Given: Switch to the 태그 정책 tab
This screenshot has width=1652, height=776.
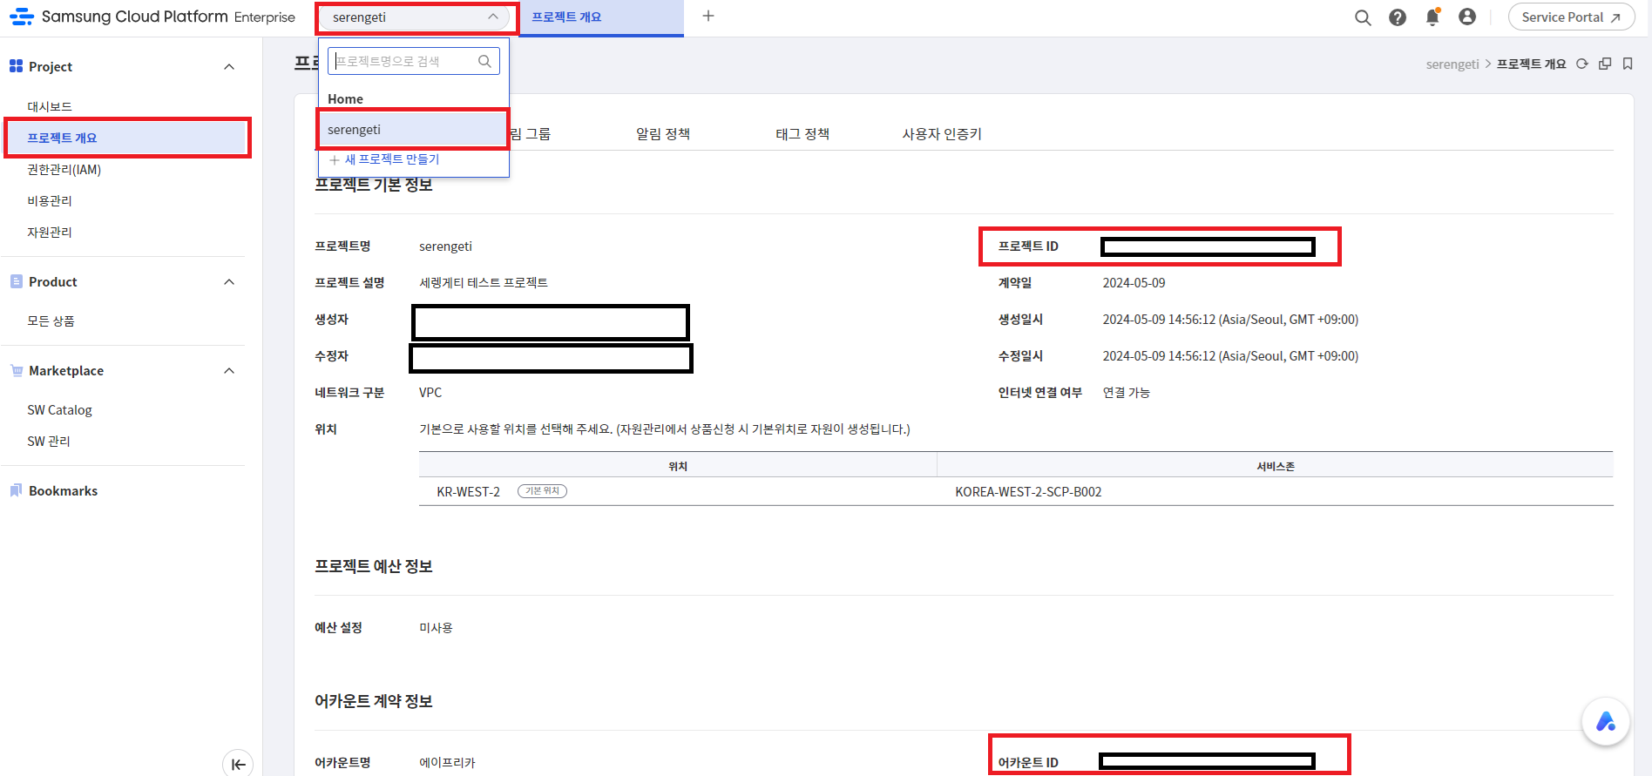Looking at the screenshot, I should coord(802,134).
